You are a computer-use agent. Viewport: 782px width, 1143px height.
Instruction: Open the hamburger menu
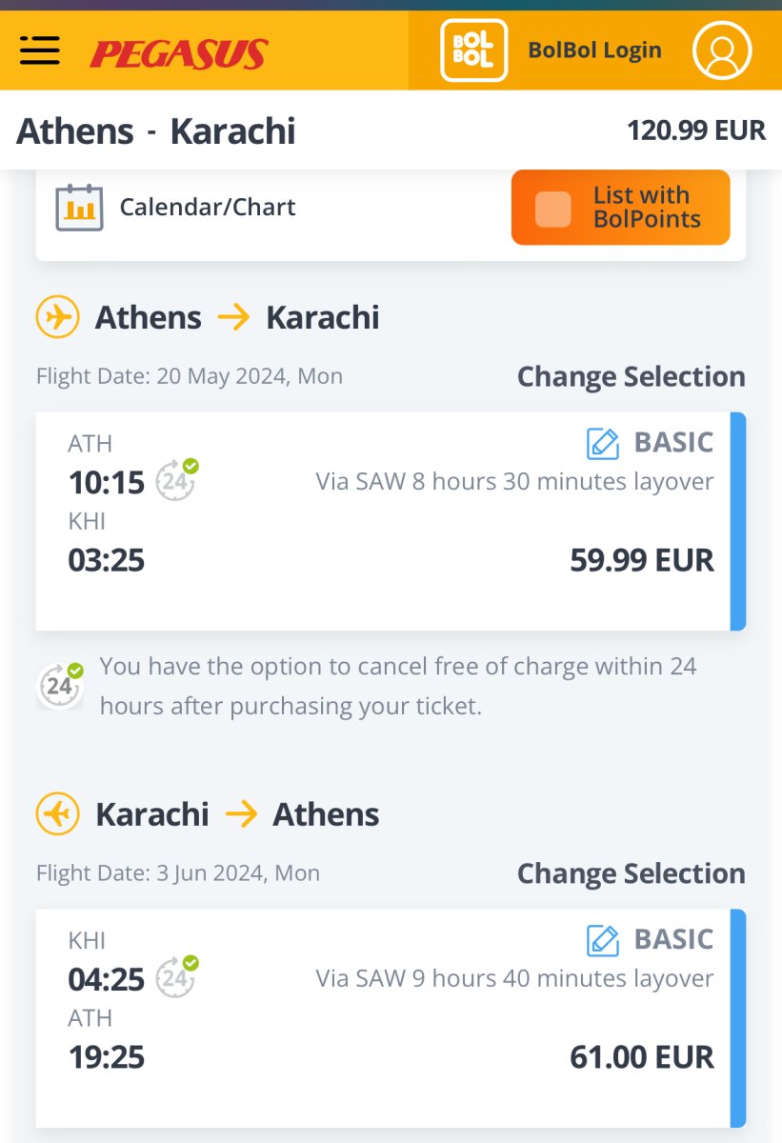(x=40, y=50)
